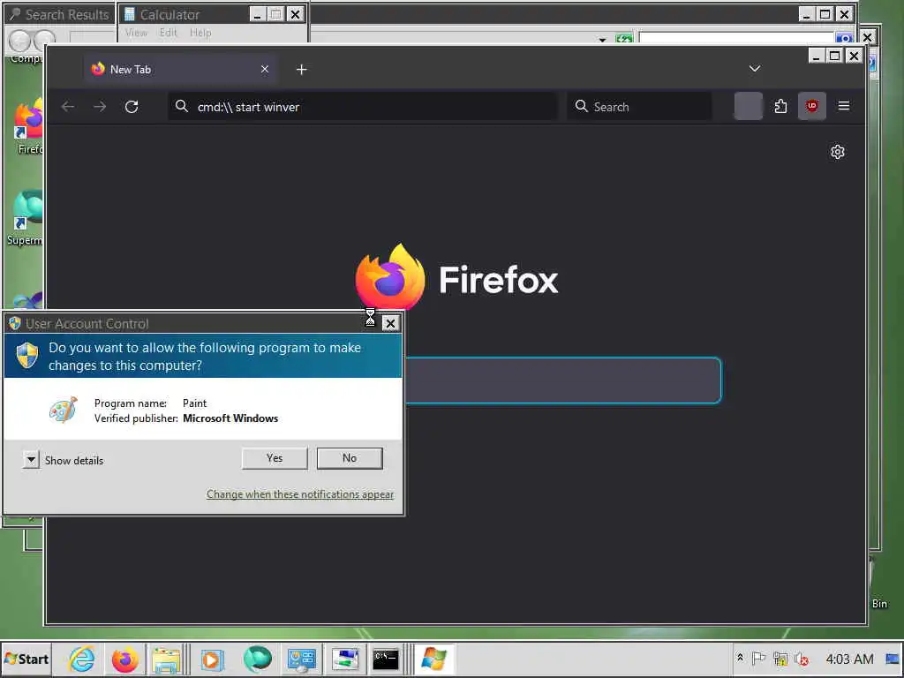
Task: Open Supermium browser taskbar icon
Action: pos(257,659)
